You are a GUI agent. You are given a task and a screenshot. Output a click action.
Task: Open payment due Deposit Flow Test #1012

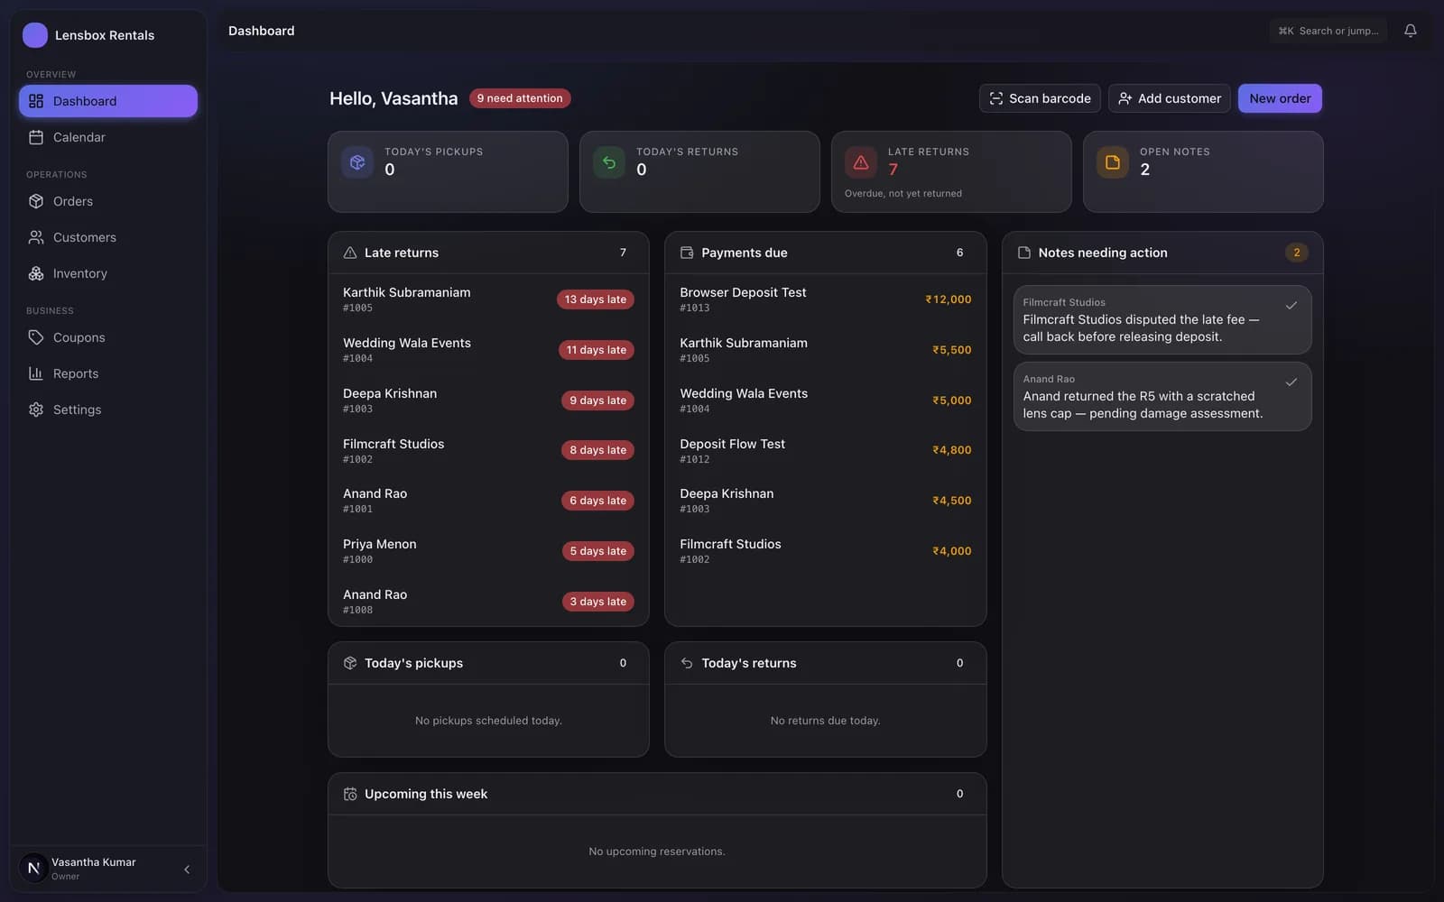tap(825, 450)
